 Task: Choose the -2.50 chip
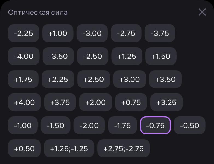pyautogui.click(x=92, y=56)
